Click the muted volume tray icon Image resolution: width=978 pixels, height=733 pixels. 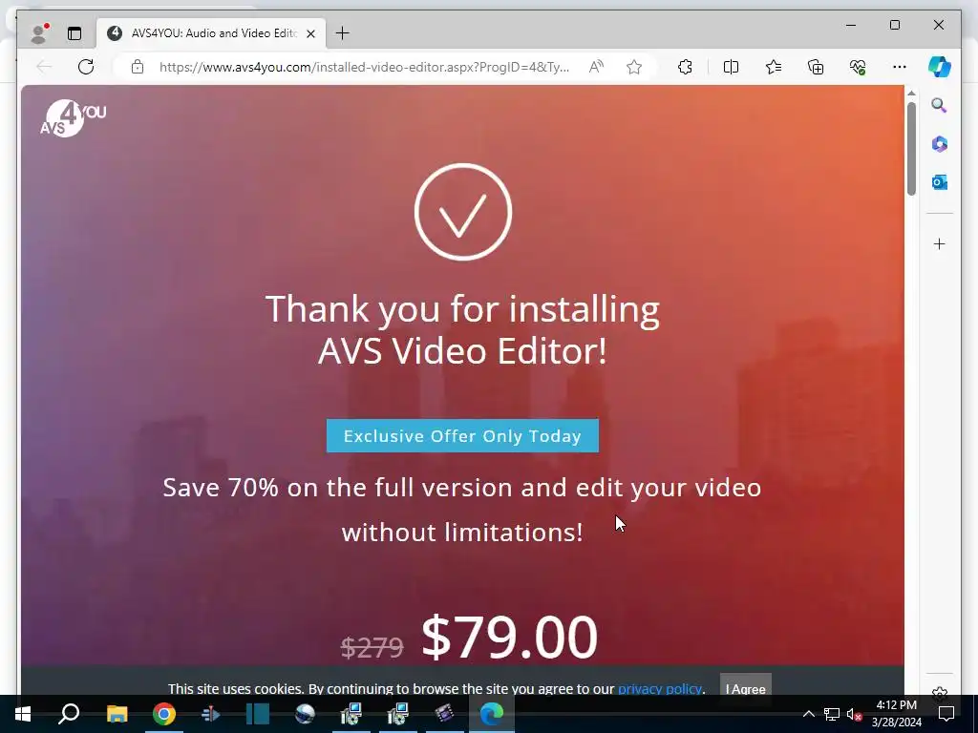pyautogui.click(x=854, y=714)
